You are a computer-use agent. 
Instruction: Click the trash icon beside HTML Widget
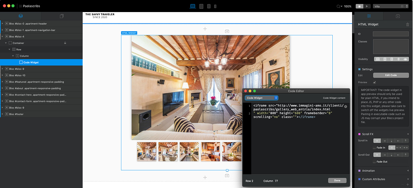(407, 25)
